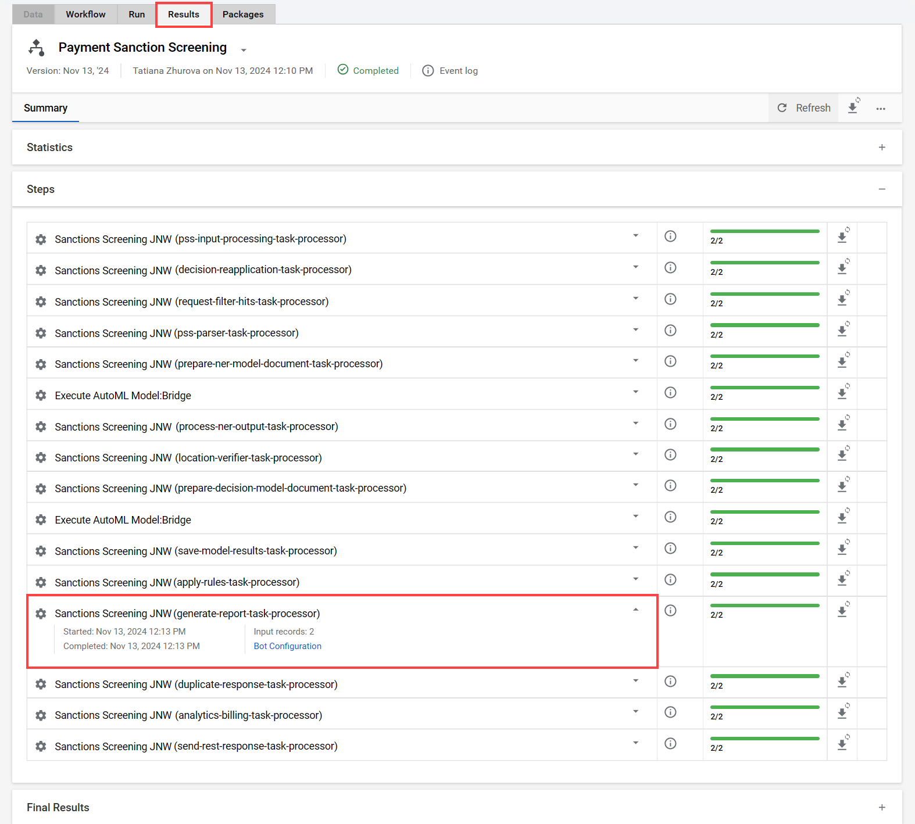915x824 pixels.
Task: Expand send-rest-response-task-processor step details
Action: tap(635, 743)
